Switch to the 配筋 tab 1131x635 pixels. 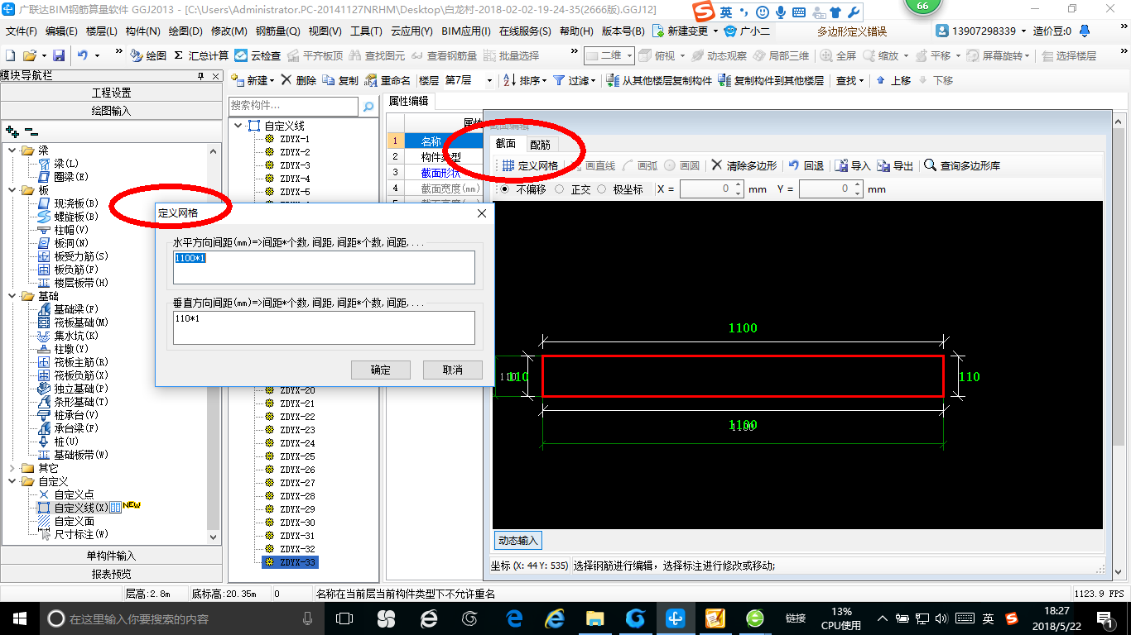tap(540, 144)
